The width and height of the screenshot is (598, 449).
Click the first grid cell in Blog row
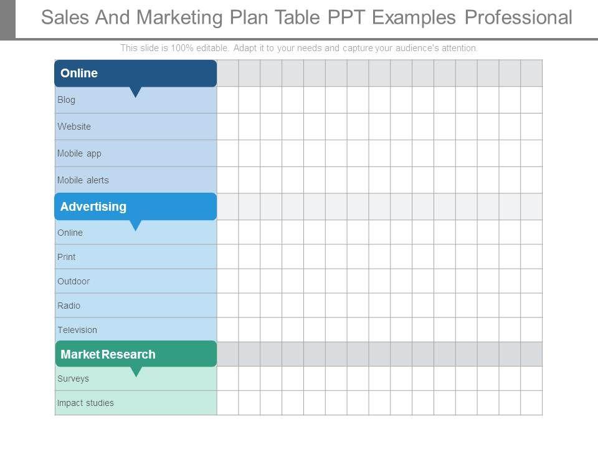pos(227,100)
